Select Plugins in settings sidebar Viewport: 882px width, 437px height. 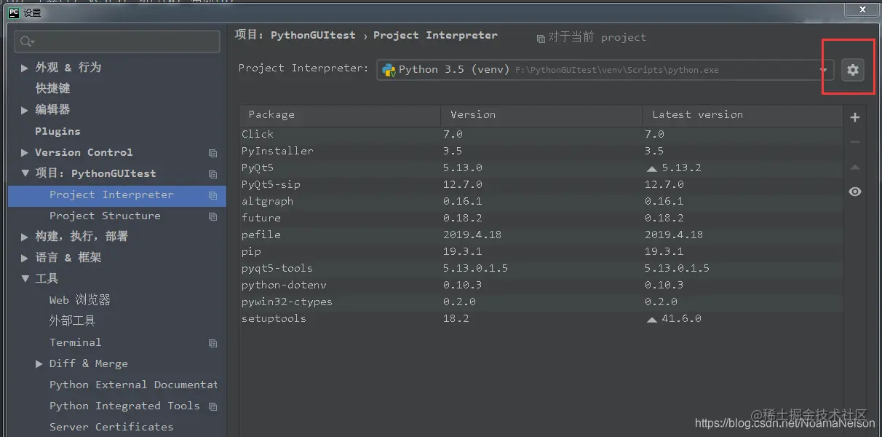click(57, 131)
